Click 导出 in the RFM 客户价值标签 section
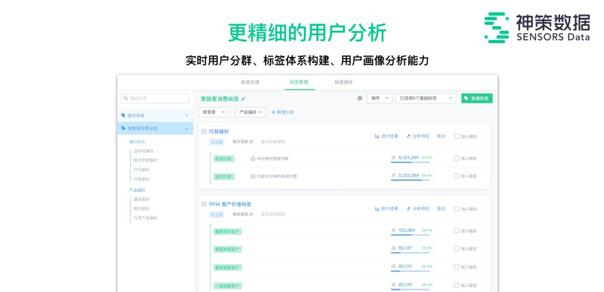The image size is (604, 292). point(441,209)
